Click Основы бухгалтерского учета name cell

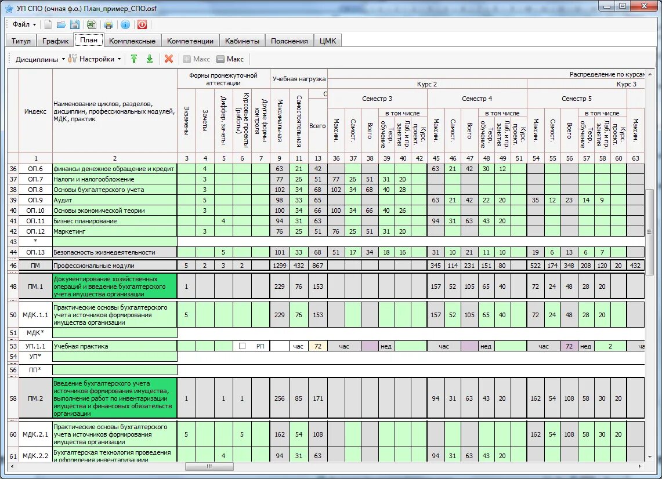pyautogui.click(x=114, y=190)
